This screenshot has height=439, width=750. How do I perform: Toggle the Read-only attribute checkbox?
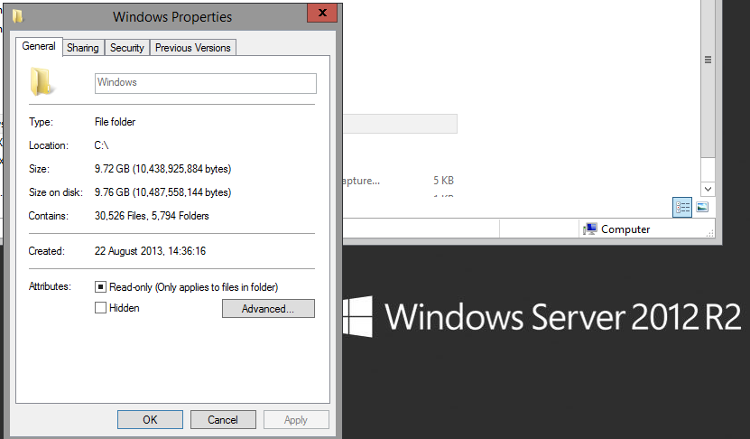(x=100, y=287)
